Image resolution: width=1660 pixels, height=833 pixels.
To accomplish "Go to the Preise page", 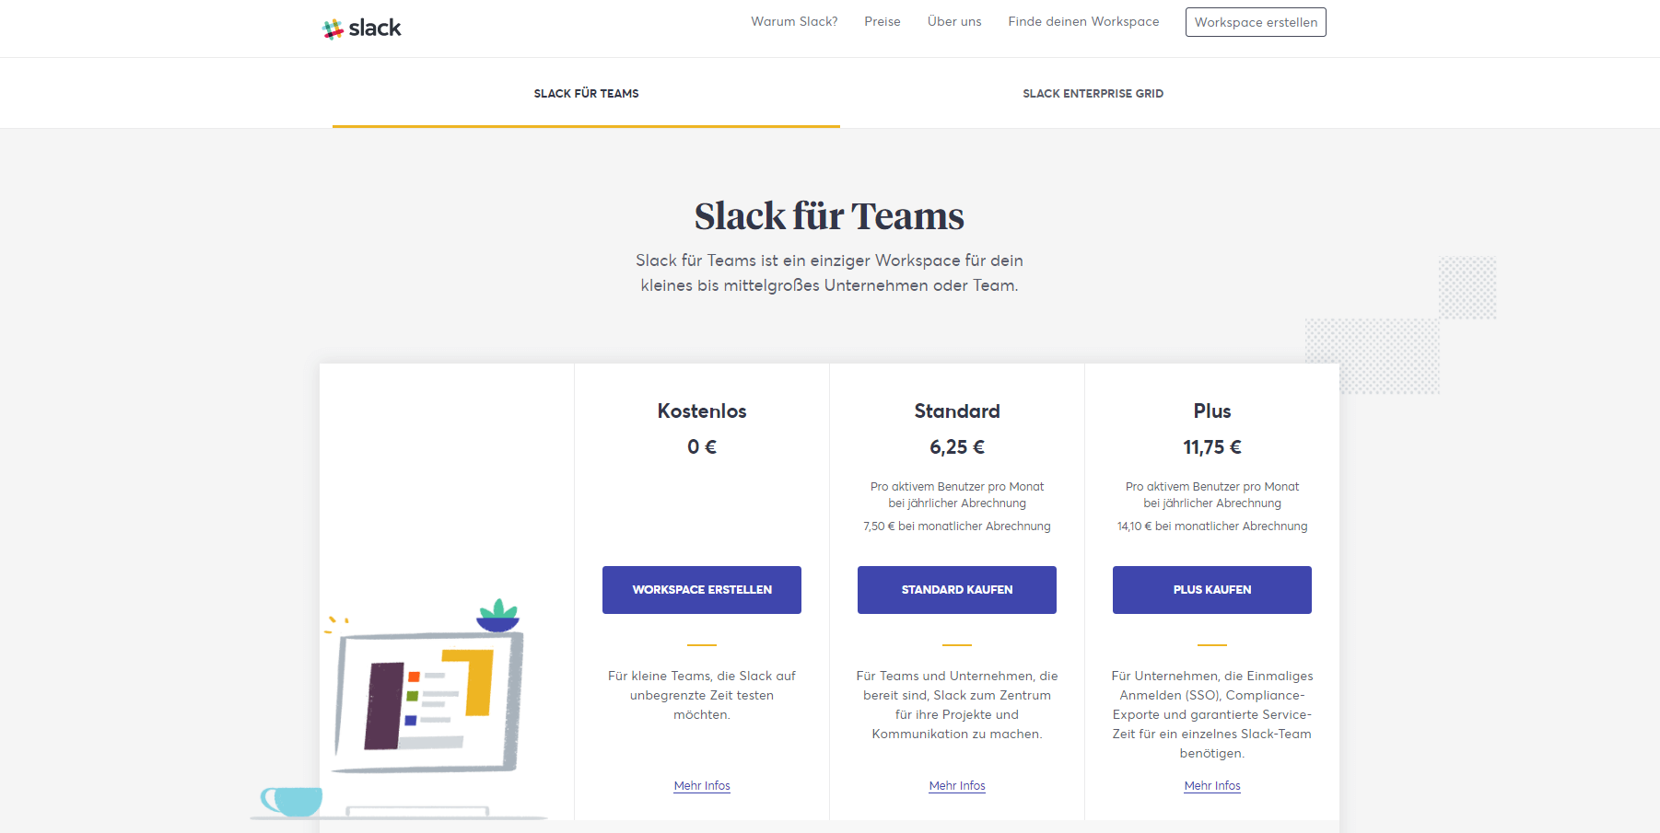I will click(x=883, y=21).
